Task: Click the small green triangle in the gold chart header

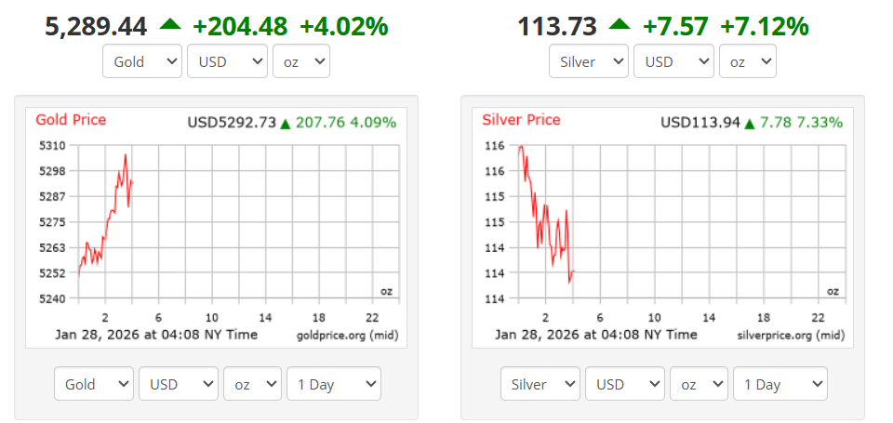Action: pyautogui.click(x=286, y=123)
